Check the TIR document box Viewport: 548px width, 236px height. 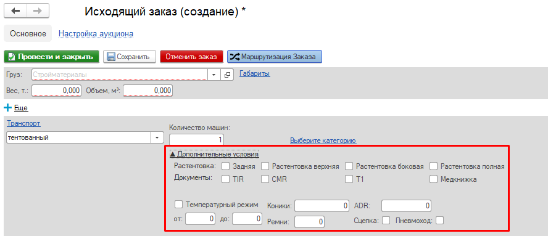226,179
